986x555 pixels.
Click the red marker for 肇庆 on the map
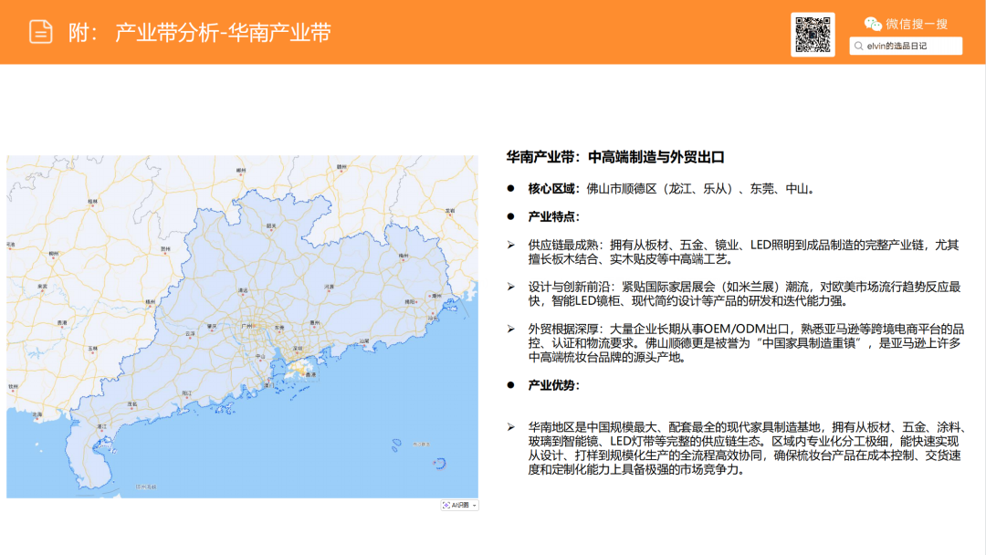tap(212, 330)
